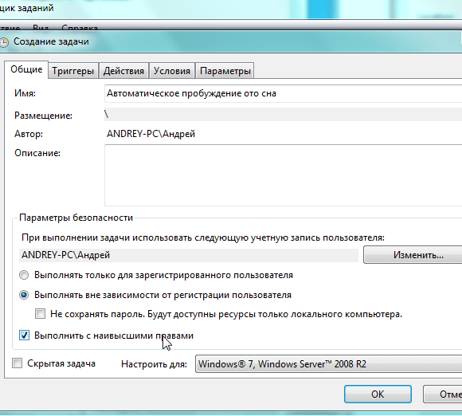Open the Действия tab
Screen dimensions: 462x416
123,71
